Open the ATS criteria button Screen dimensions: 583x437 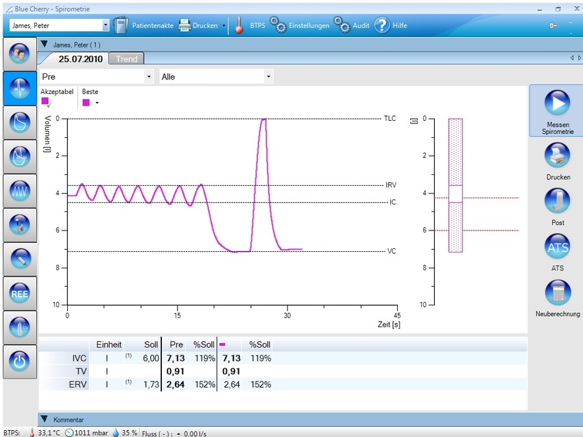pos(557,247)
